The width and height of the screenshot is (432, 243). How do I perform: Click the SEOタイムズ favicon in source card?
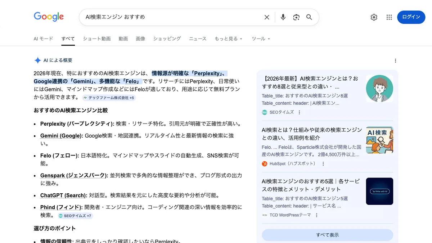pos(265,112)
